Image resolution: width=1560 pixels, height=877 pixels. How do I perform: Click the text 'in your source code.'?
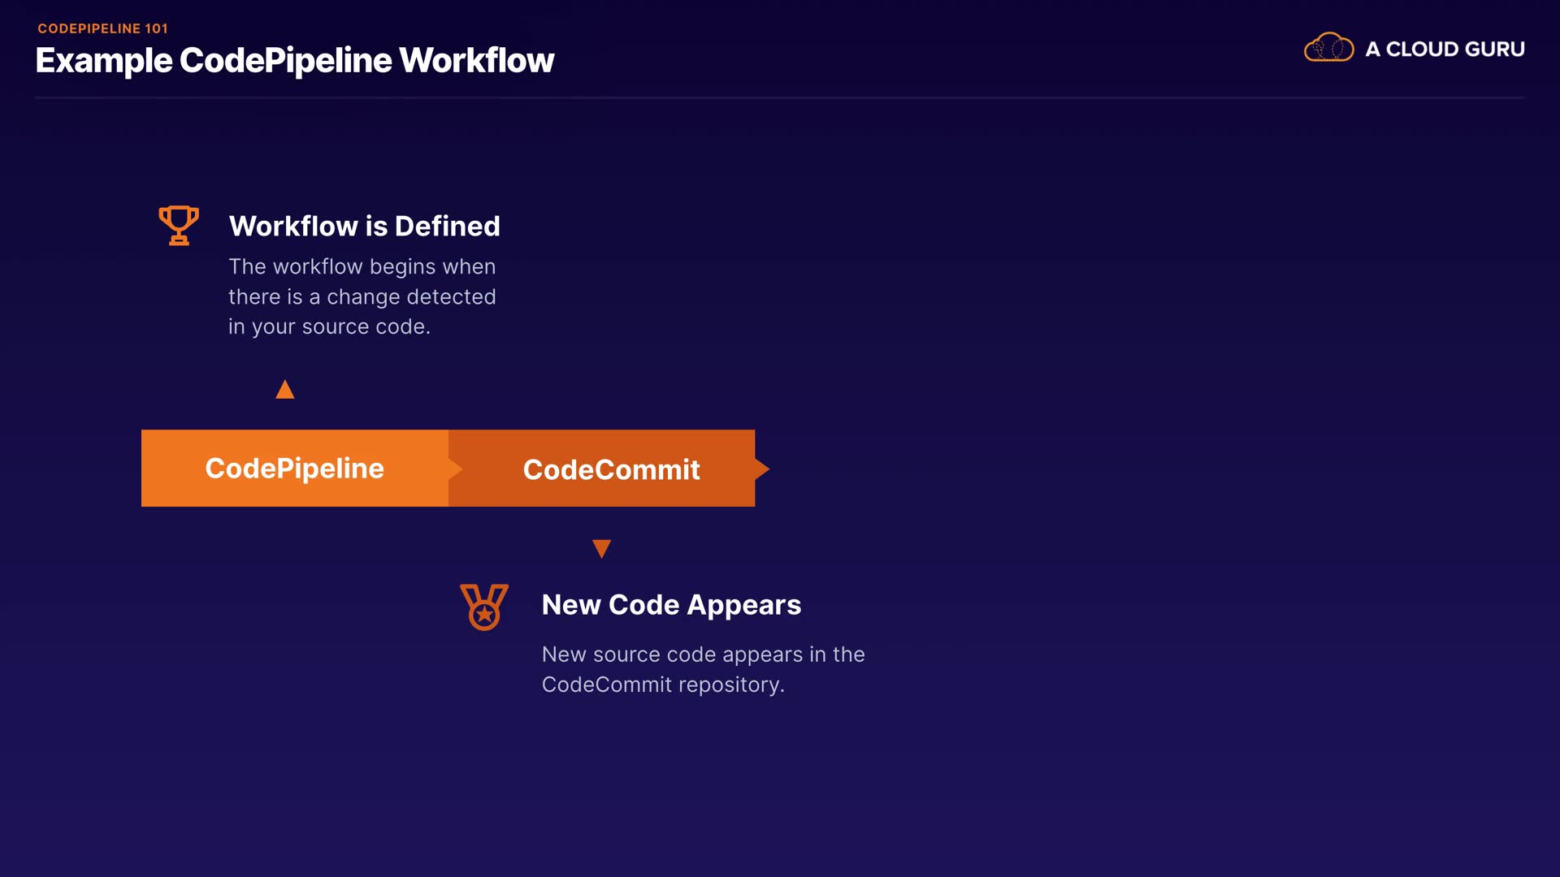[x=329, y=326]
